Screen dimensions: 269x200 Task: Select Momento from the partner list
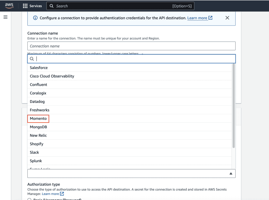[x=129, y=118]
